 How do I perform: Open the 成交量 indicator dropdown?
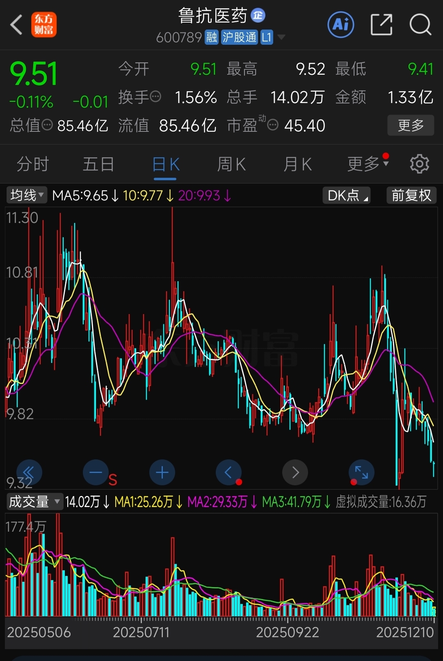coord(34,501)
